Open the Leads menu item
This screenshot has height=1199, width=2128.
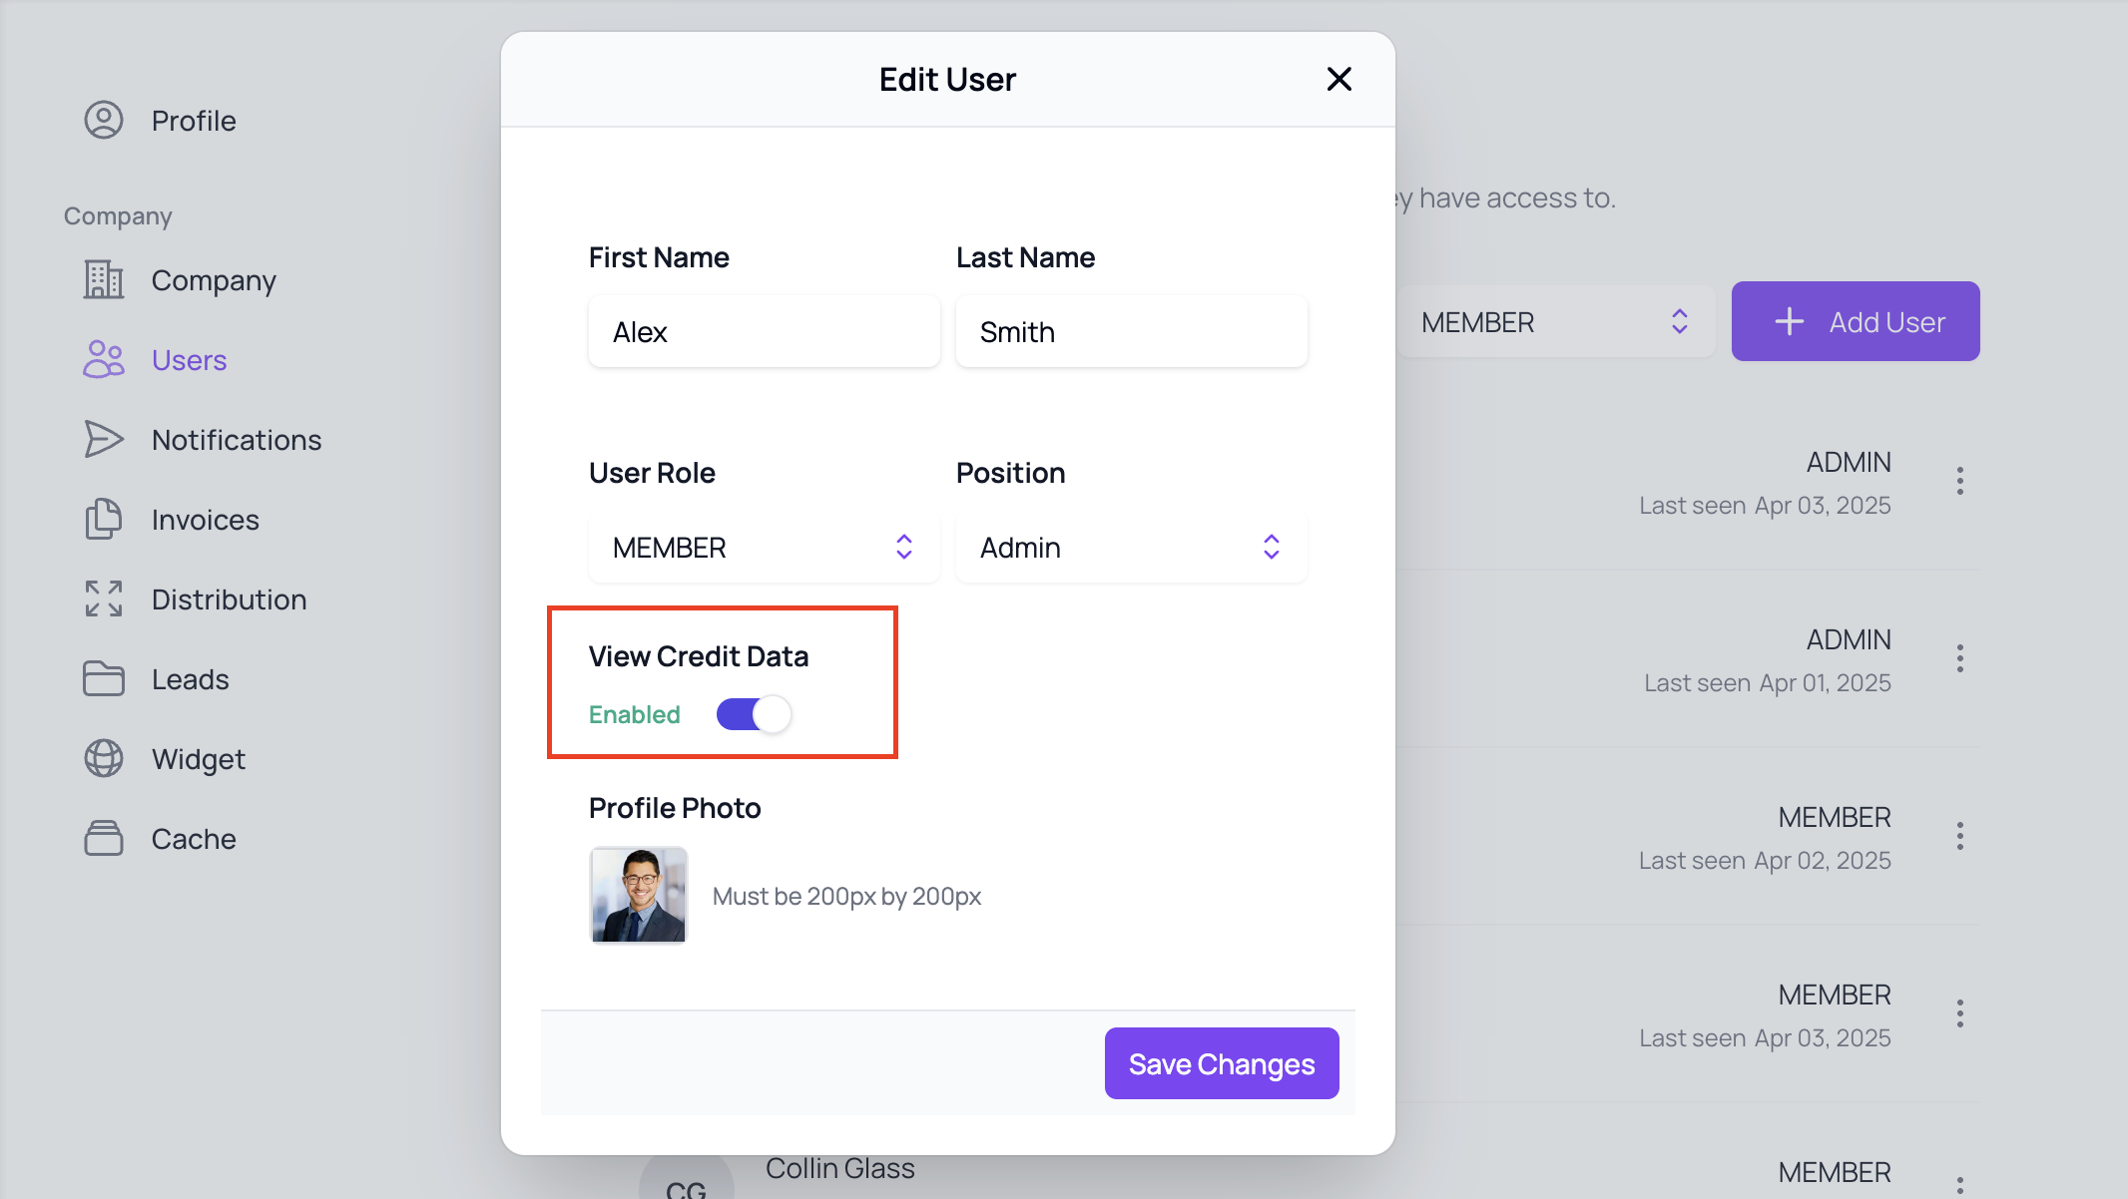tap(190, 679)
